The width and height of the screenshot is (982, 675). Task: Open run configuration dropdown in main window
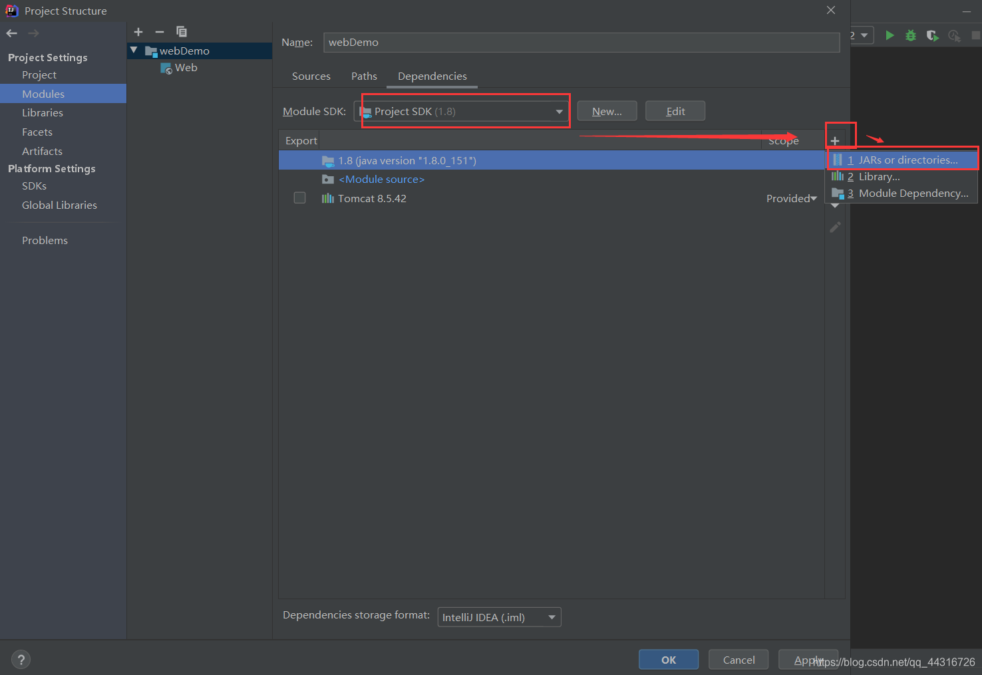coord(862,35)
